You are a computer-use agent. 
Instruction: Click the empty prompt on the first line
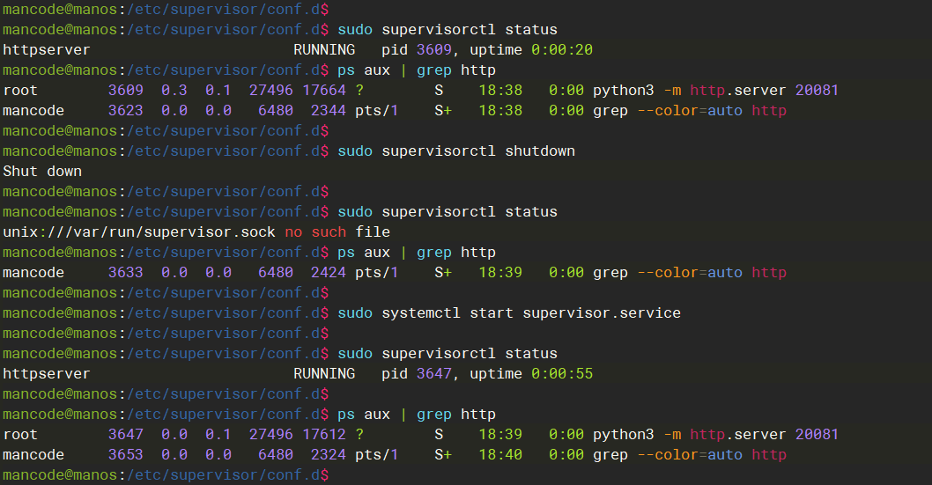(x=166, y=10)
